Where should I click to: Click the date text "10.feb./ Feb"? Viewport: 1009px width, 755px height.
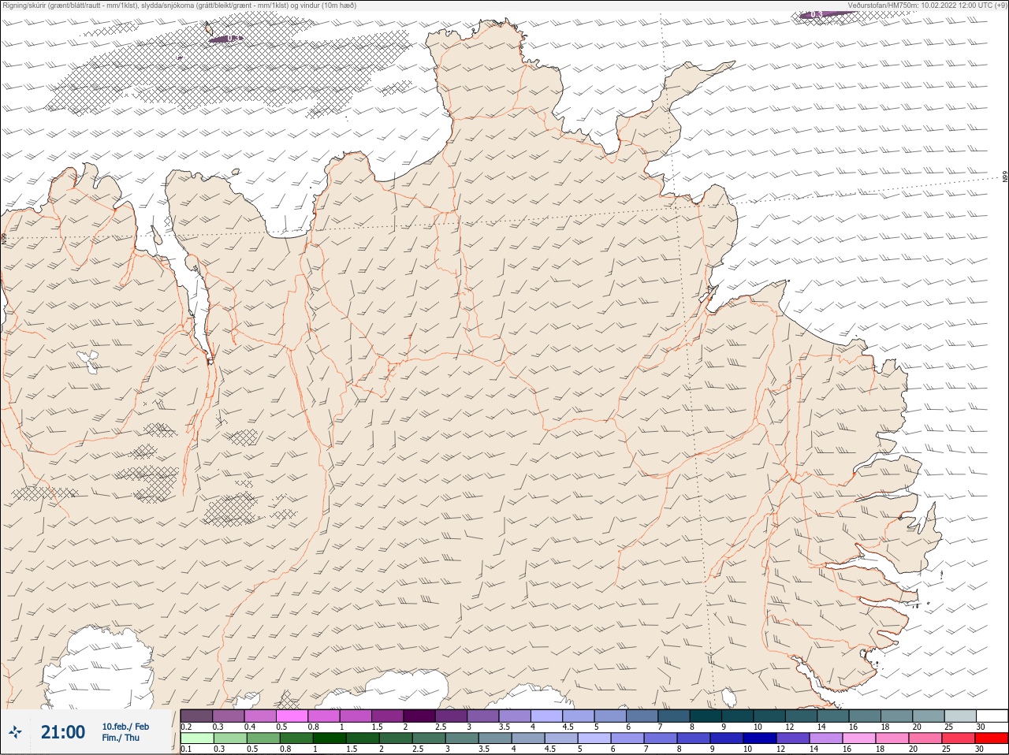pos(125,727)
